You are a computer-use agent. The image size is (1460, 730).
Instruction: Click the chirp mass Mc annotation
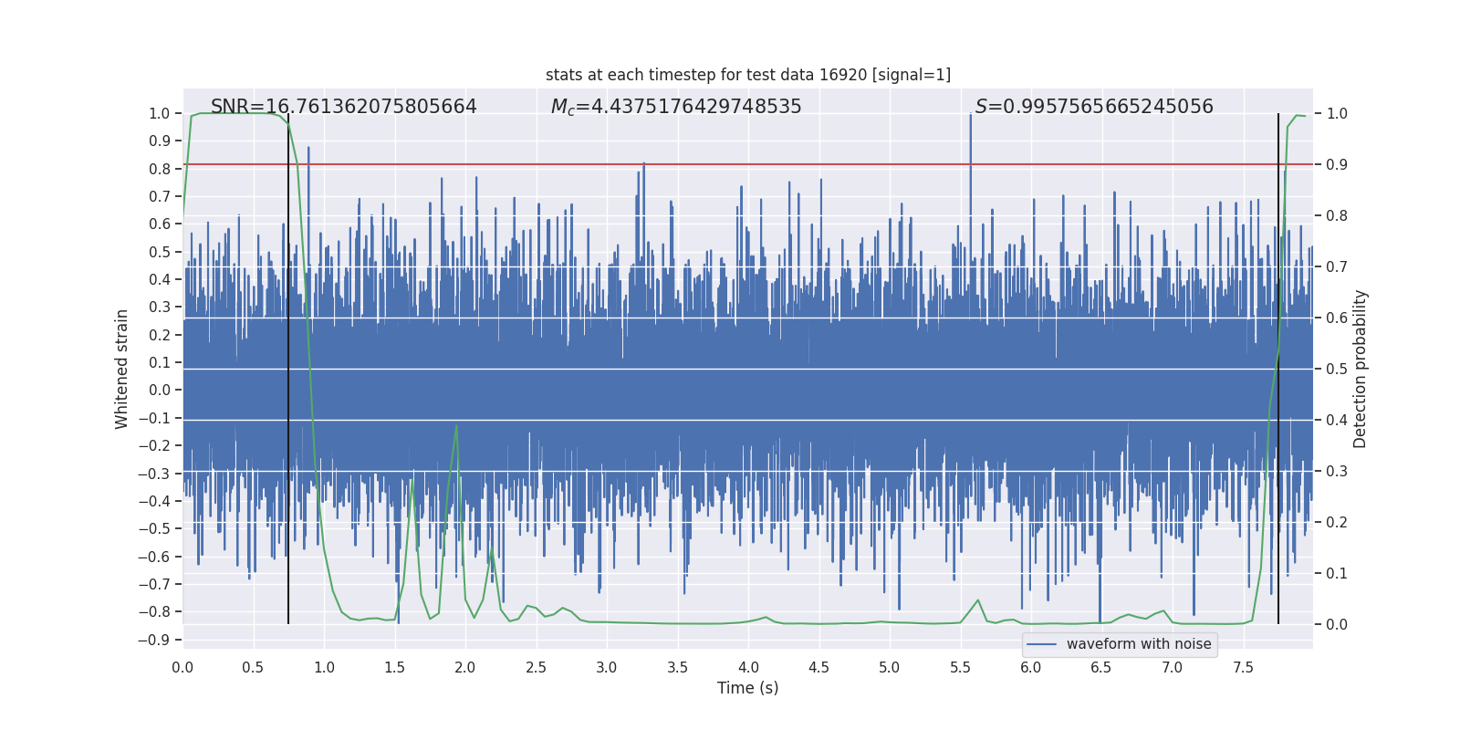pos(676,107)
